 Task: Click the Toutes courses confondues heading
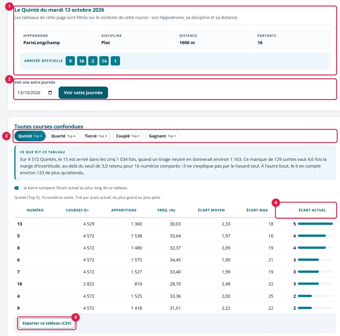[x=49, y=126]
